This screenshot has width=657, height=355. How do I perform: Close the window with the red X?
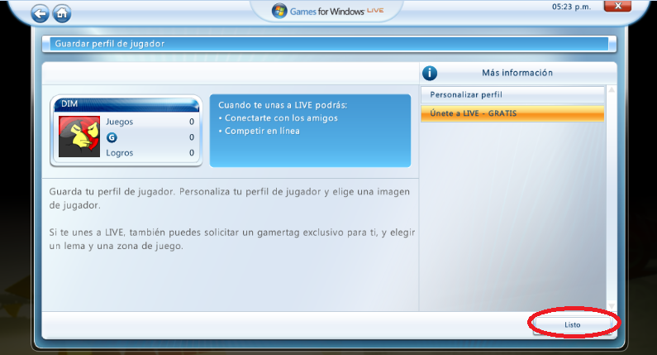[617, 6]
